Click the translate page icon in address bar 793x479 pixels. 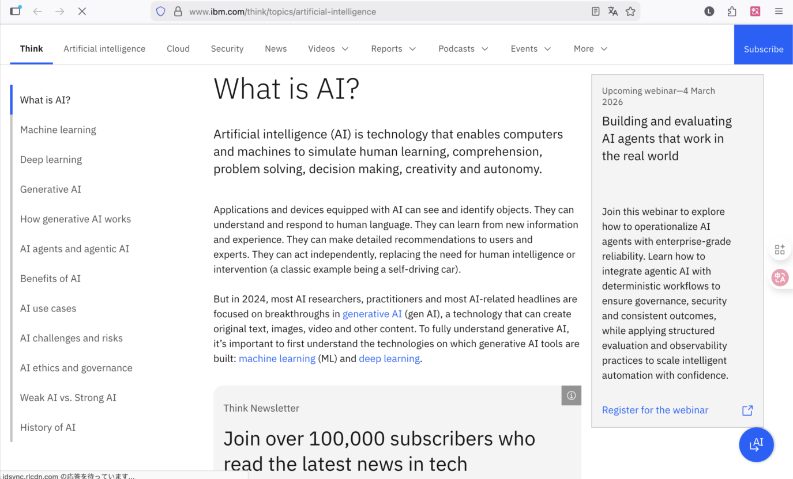612,12
